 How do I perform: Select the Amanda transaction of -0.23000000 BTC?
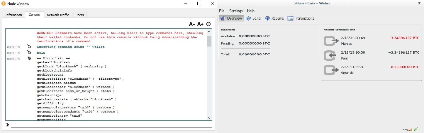(x=371, y=70)
